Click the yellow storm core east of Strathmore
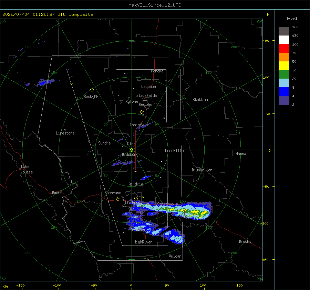This screenshot has height=290, width=310. 195,212
